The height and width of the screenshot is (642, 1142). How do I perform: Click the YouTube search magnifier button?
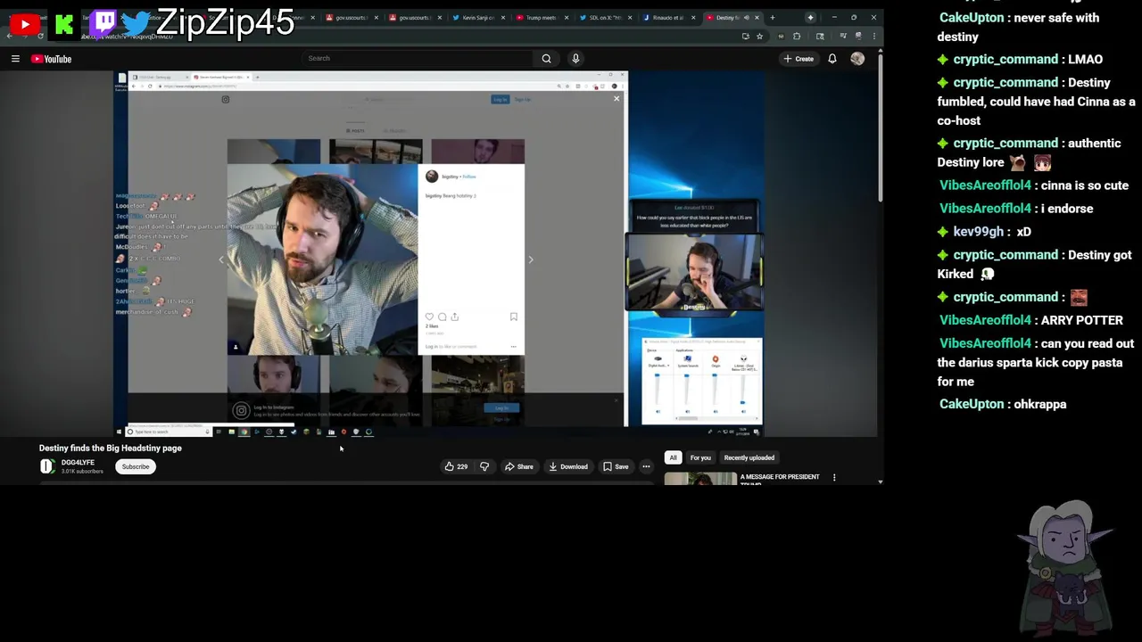click(546, 59)
